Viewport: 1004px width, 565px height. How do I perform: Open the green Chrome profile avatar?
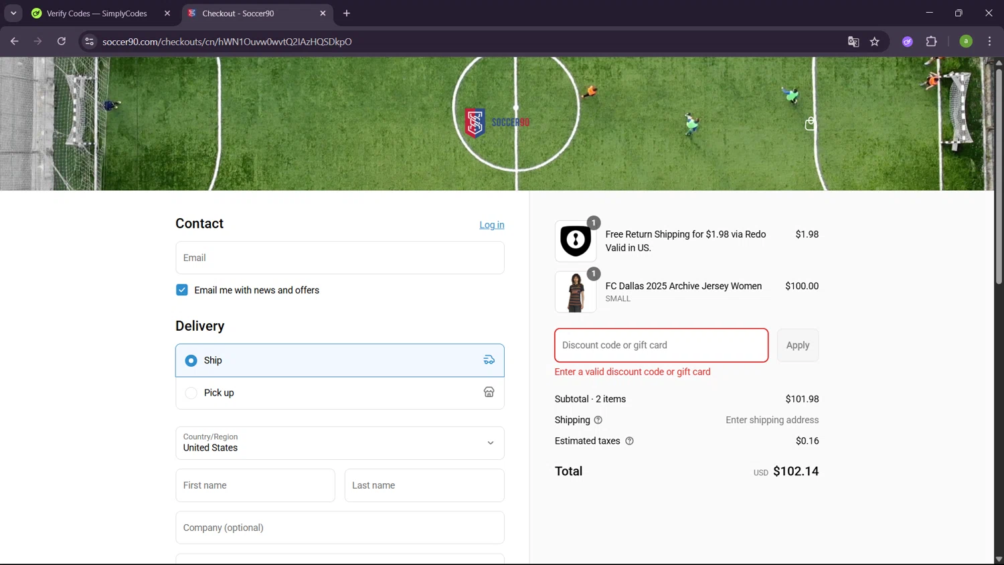pyautogui.click(x=966, y=42)
